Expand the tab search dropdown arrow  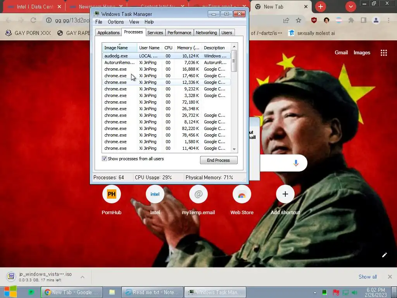(x=350, y=7)
